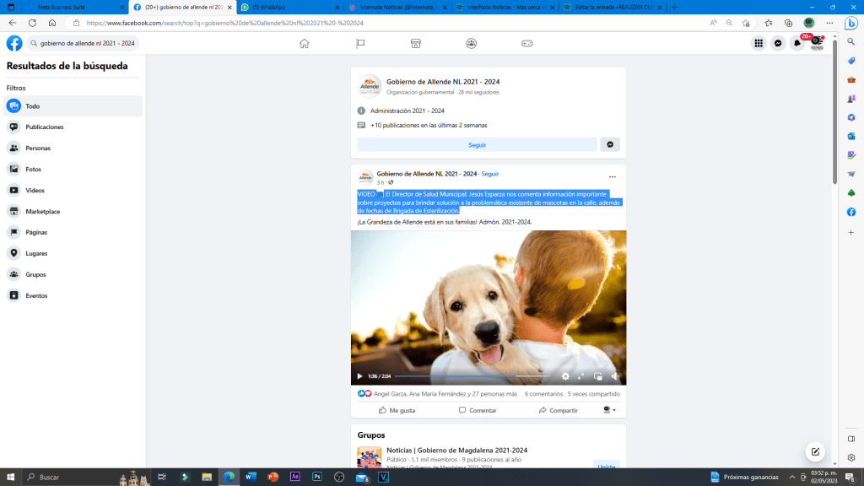
Task: Play the dog video
Action: pyautogui.click(x=359, y=376)
